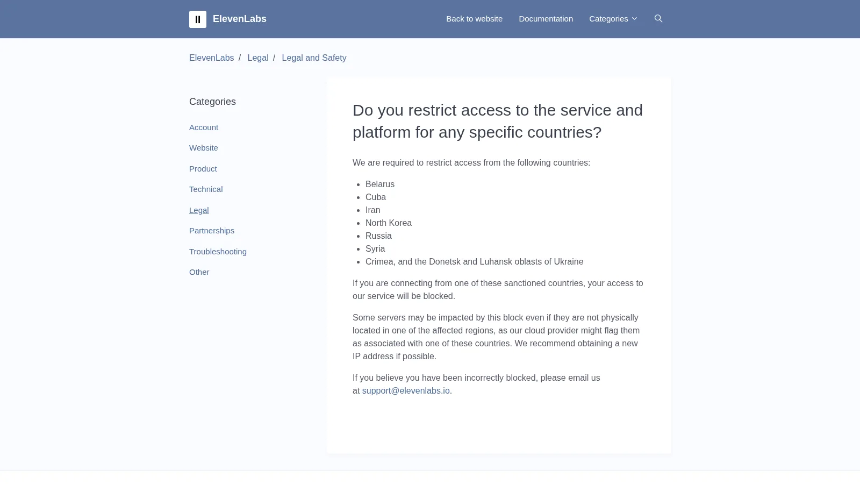The image size is (860, 484).
Task: Select the Russia list item
Action: tap(378, 236)
